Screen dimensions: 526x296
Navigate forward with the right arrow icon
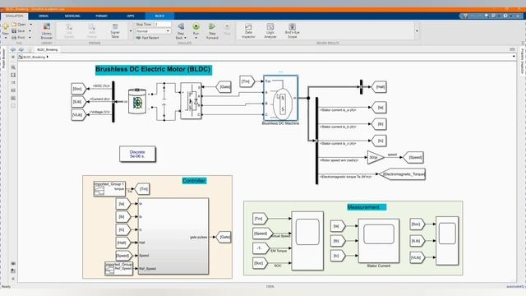pyautogui.click(x=21, y=49)
